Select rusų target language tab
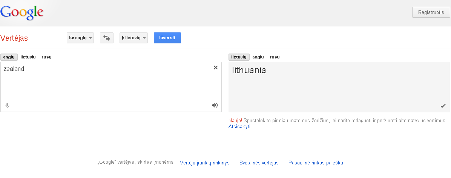Viewport: 451px width, 178px height. click(275, 57)
